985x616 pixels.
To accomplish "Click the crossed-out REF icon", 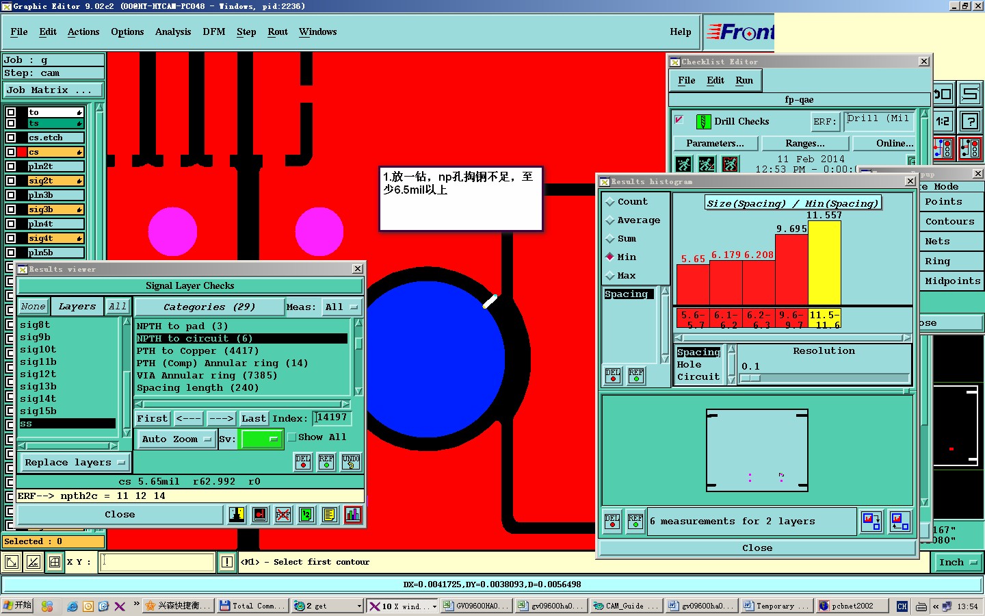I will click(x=283, y=515).
